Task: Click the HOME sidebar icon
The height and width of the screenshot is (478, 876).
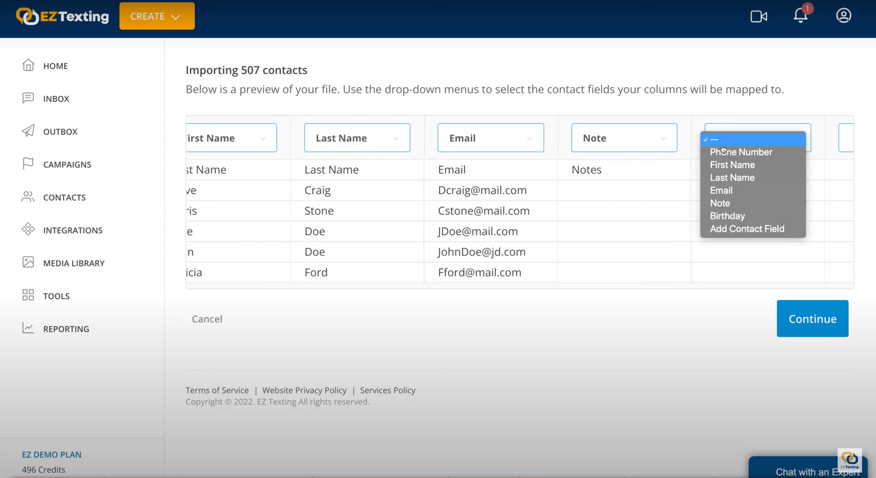Action: pos(28,65)
